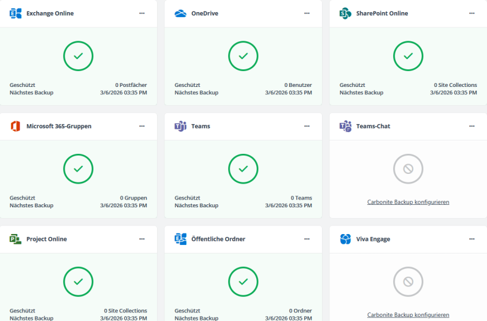Open the Teams-Chat more options menu
Image resolution: width=487 pixels, height=321 pixels.
point(472,126)
